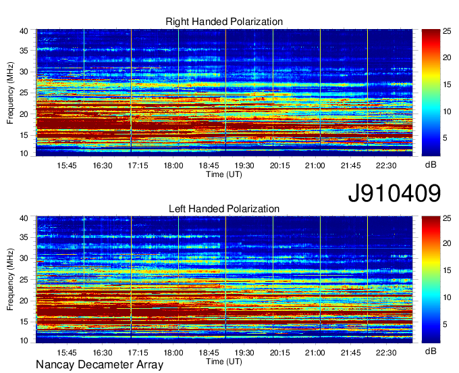
Task: Click the "Right Handed Polarization" plot title
Action: pyautogui.click(x=224, y=22)
